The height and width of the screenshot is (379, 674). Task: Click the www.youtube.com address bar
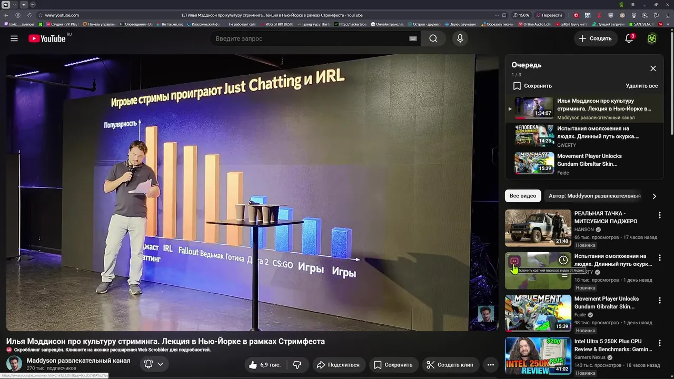tap(62, 15)
